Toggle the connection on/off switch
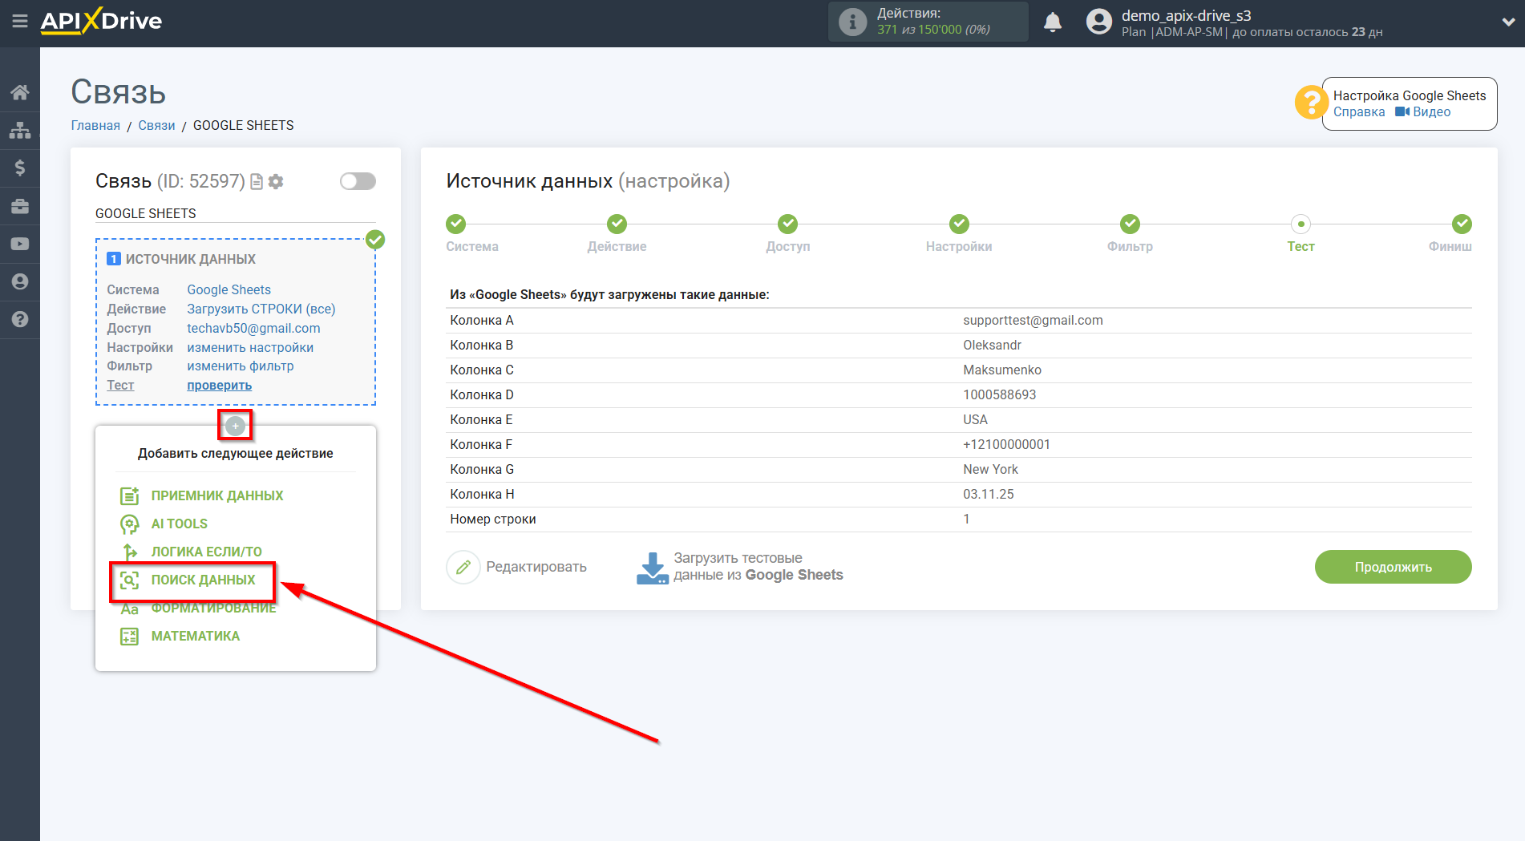The image size is (1525, 841). point(358,181)
